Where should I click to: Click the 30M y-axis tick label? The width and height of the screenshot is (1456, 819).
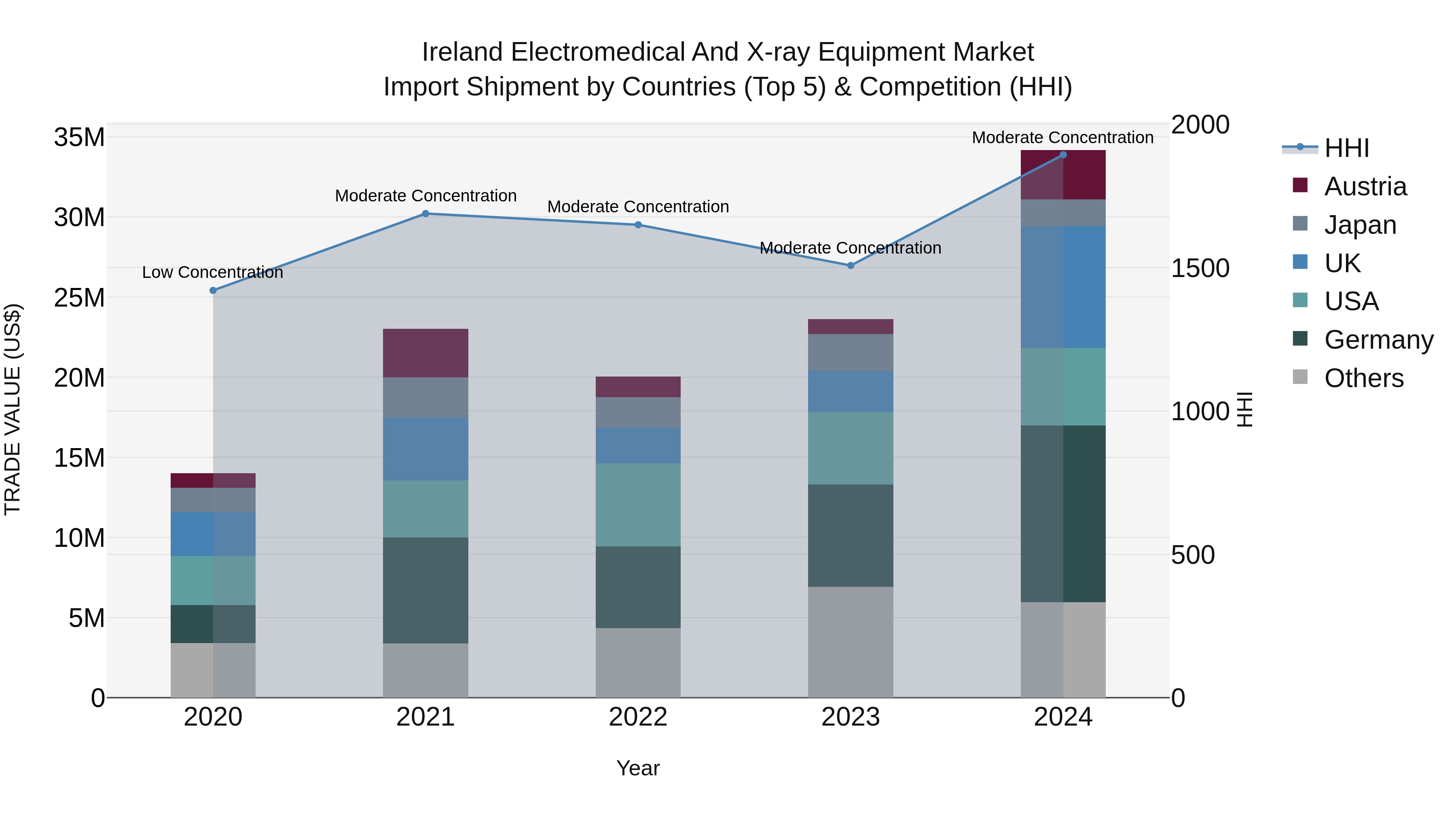pyautogui.click(x=79, y=218)
